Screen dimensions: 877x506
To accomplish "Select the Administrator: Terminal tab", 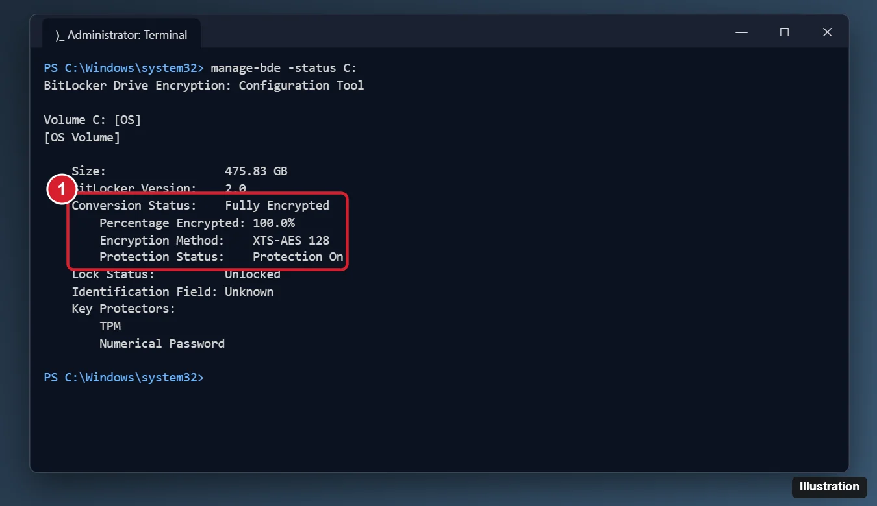I will tap(121, 34).
